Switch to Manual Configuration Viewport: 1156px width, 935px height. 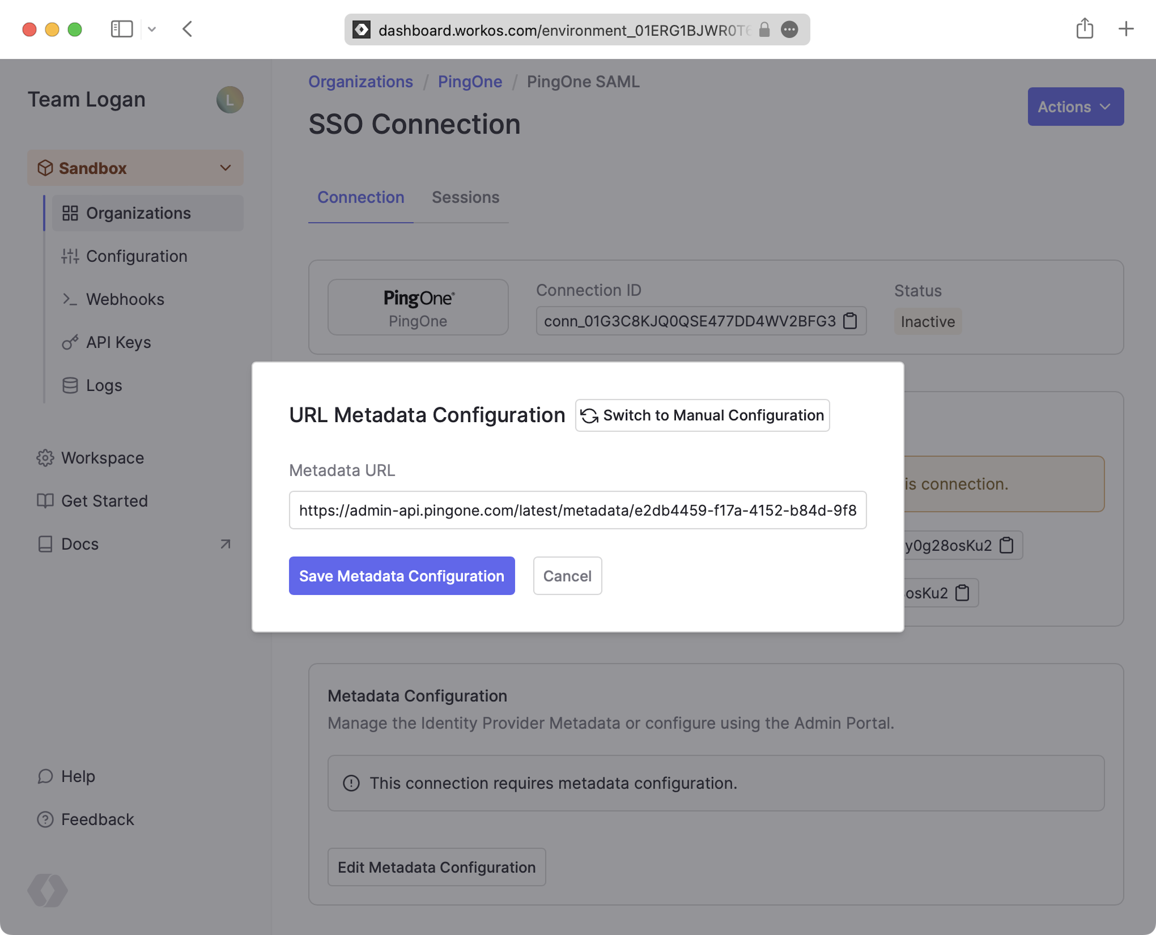click(702, 415)
